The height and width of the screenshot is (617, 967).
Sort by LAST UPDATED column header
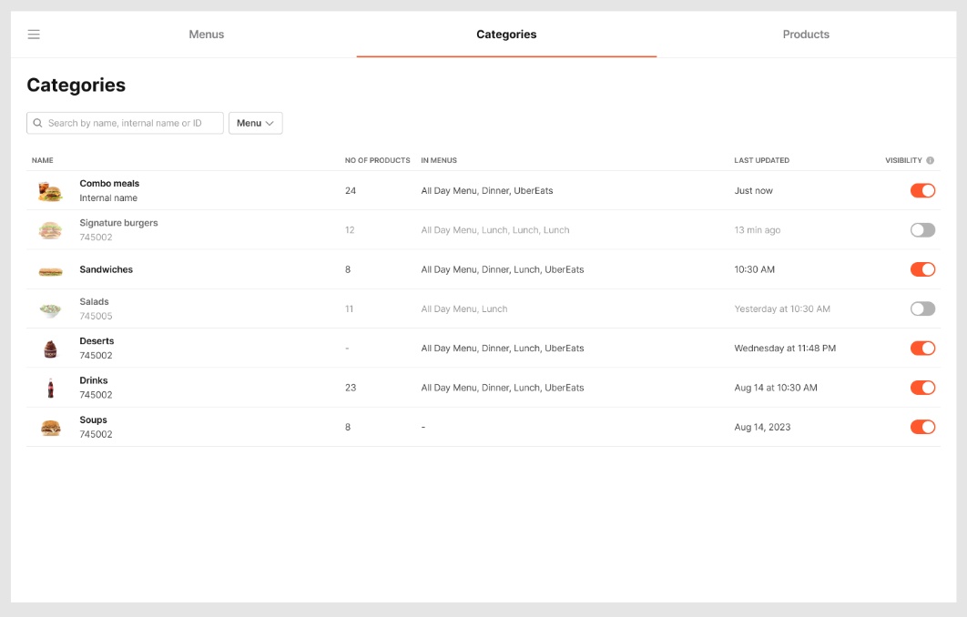coord(761,160)
